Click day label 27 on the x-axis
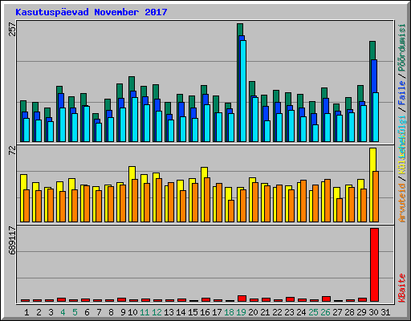The height and width of the screenshot is (321, 411). point(337,312)
